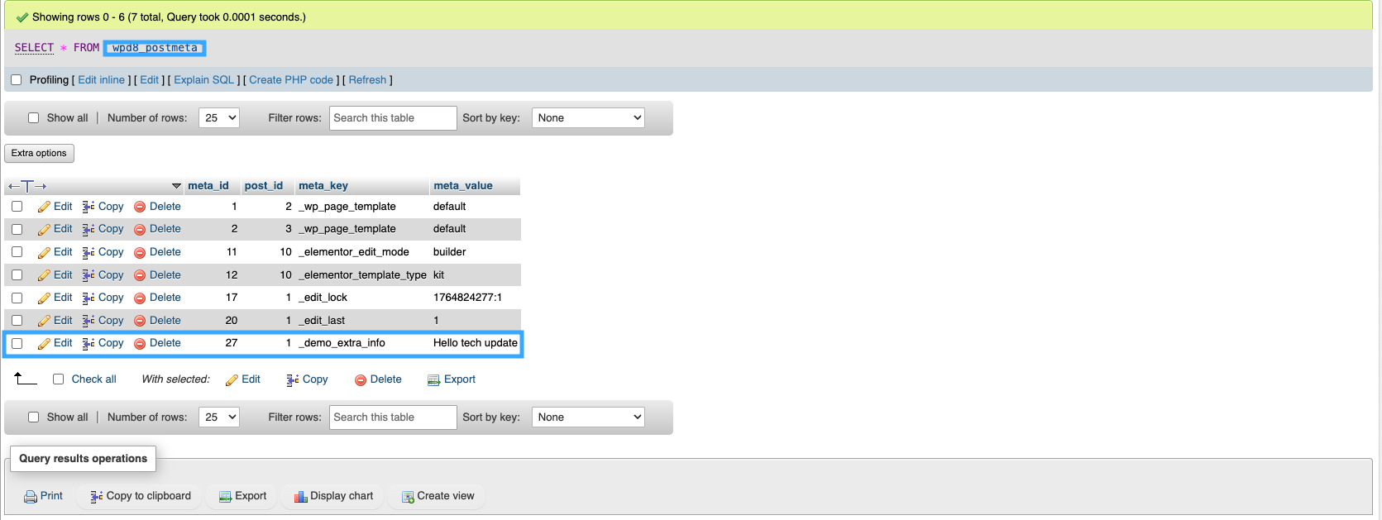Enable the Profiling checkbox
1382x520 pixels.
click(16, 80)
